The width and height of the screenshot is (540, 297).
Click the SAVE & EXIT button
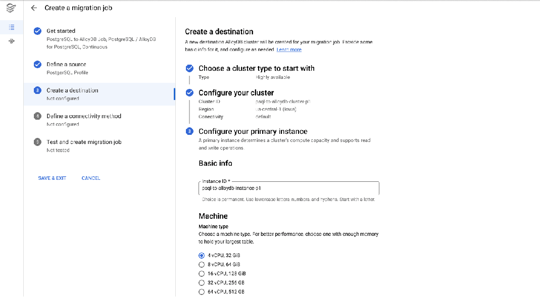[52, 178]
